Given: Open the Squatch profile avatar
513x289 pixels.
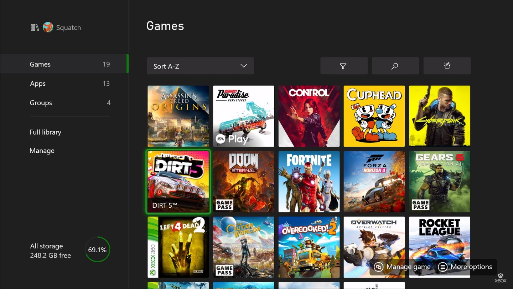Looking at the screenshot, I should pos(48,27).
